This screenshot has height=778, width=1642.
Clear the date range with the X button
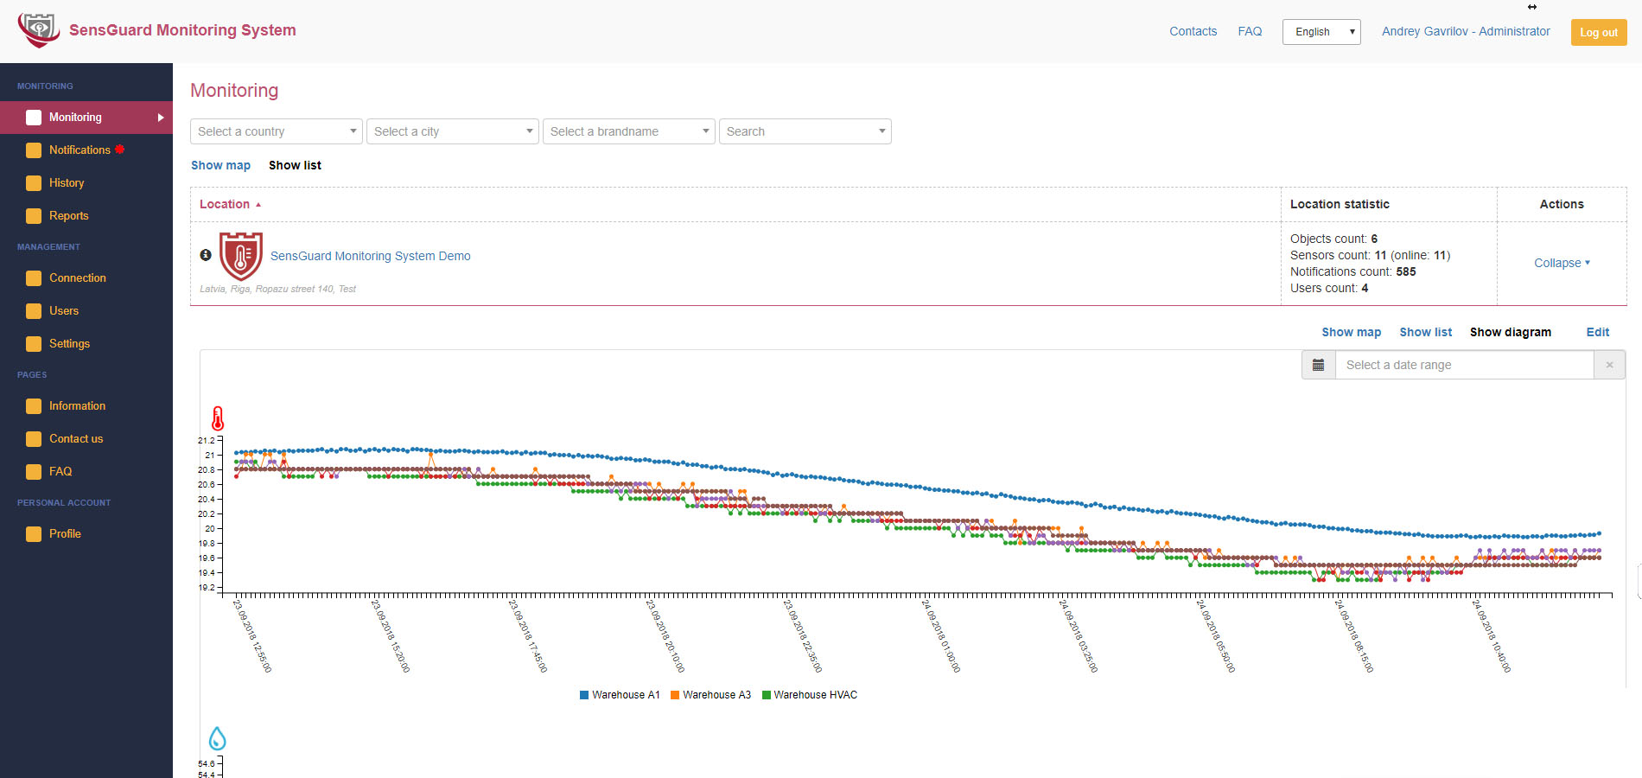[x=1609, y=365]
